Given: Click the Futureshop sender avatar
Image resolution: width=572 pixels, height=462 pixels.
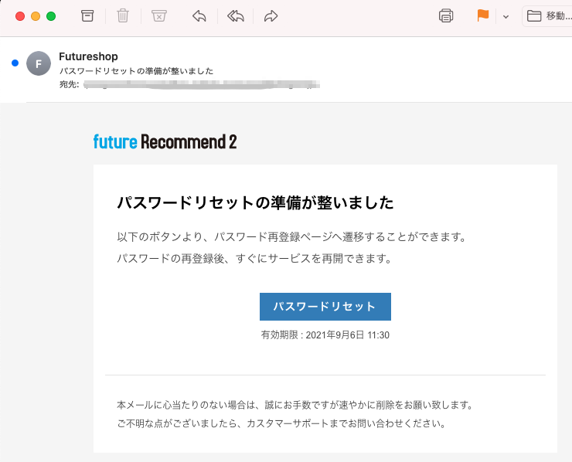Looking at the screenshot, I should [39, 63].
